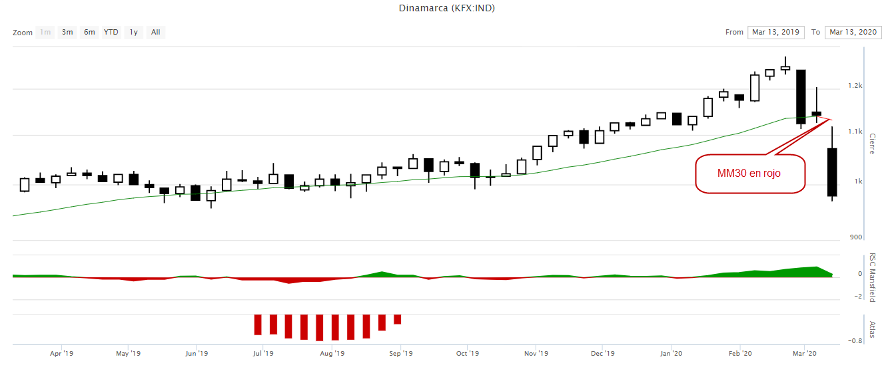Set chart zoom to 6m

pos(89,32)
